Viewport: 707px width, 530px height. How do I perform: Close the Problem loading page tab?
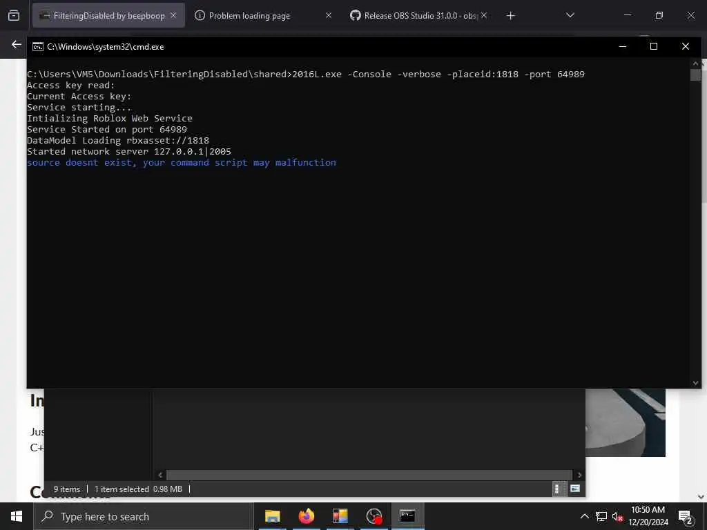click(x=328, y=15)
